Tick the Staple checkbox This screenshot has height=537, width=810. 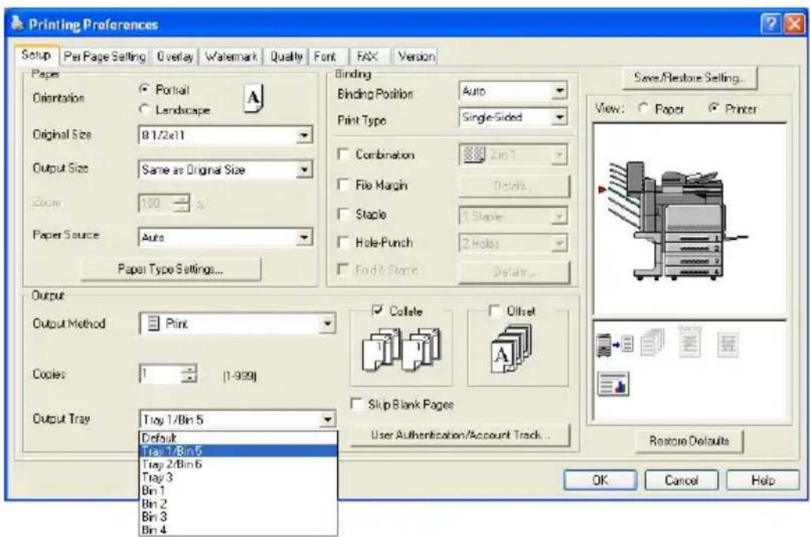coord(343,214)
